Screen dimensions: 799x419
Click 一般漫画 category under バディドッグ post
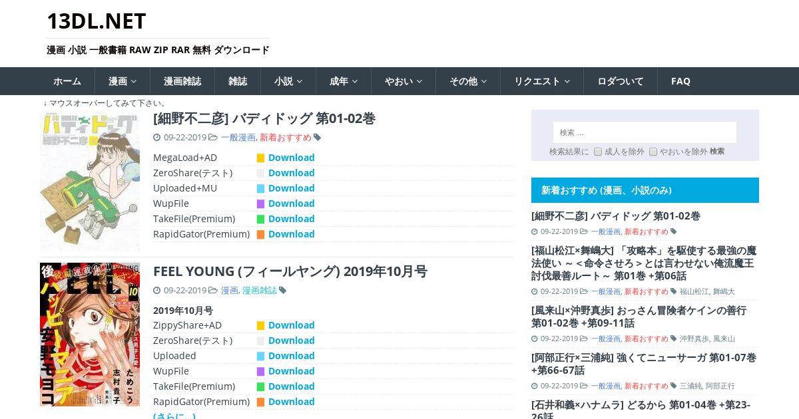pyautogui.click(x=238, y=138)
